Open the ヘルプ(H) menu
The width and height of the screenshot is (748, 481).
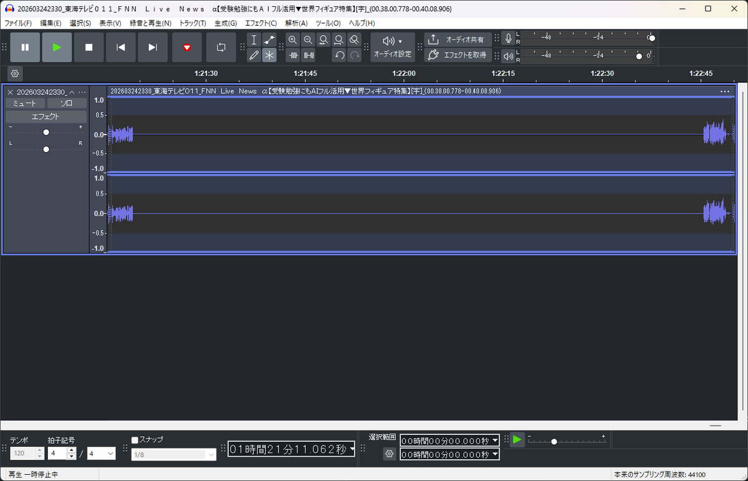(362, 23)
